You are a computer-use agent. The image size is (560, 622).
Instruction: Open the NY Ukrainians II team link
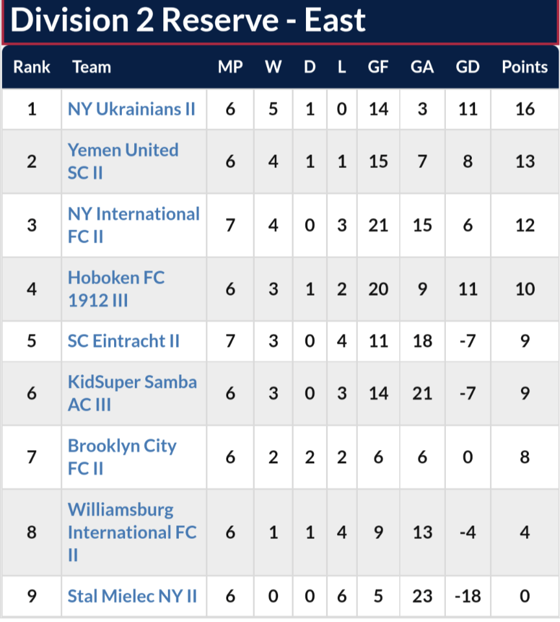pos(131,109)
